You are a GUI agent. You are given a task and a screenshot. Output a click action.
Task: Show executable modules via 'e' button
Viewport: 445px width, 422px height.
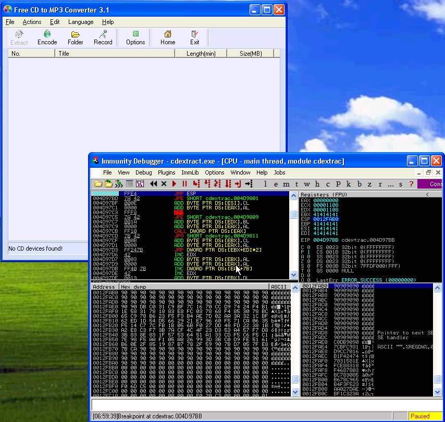click(276, 184)
